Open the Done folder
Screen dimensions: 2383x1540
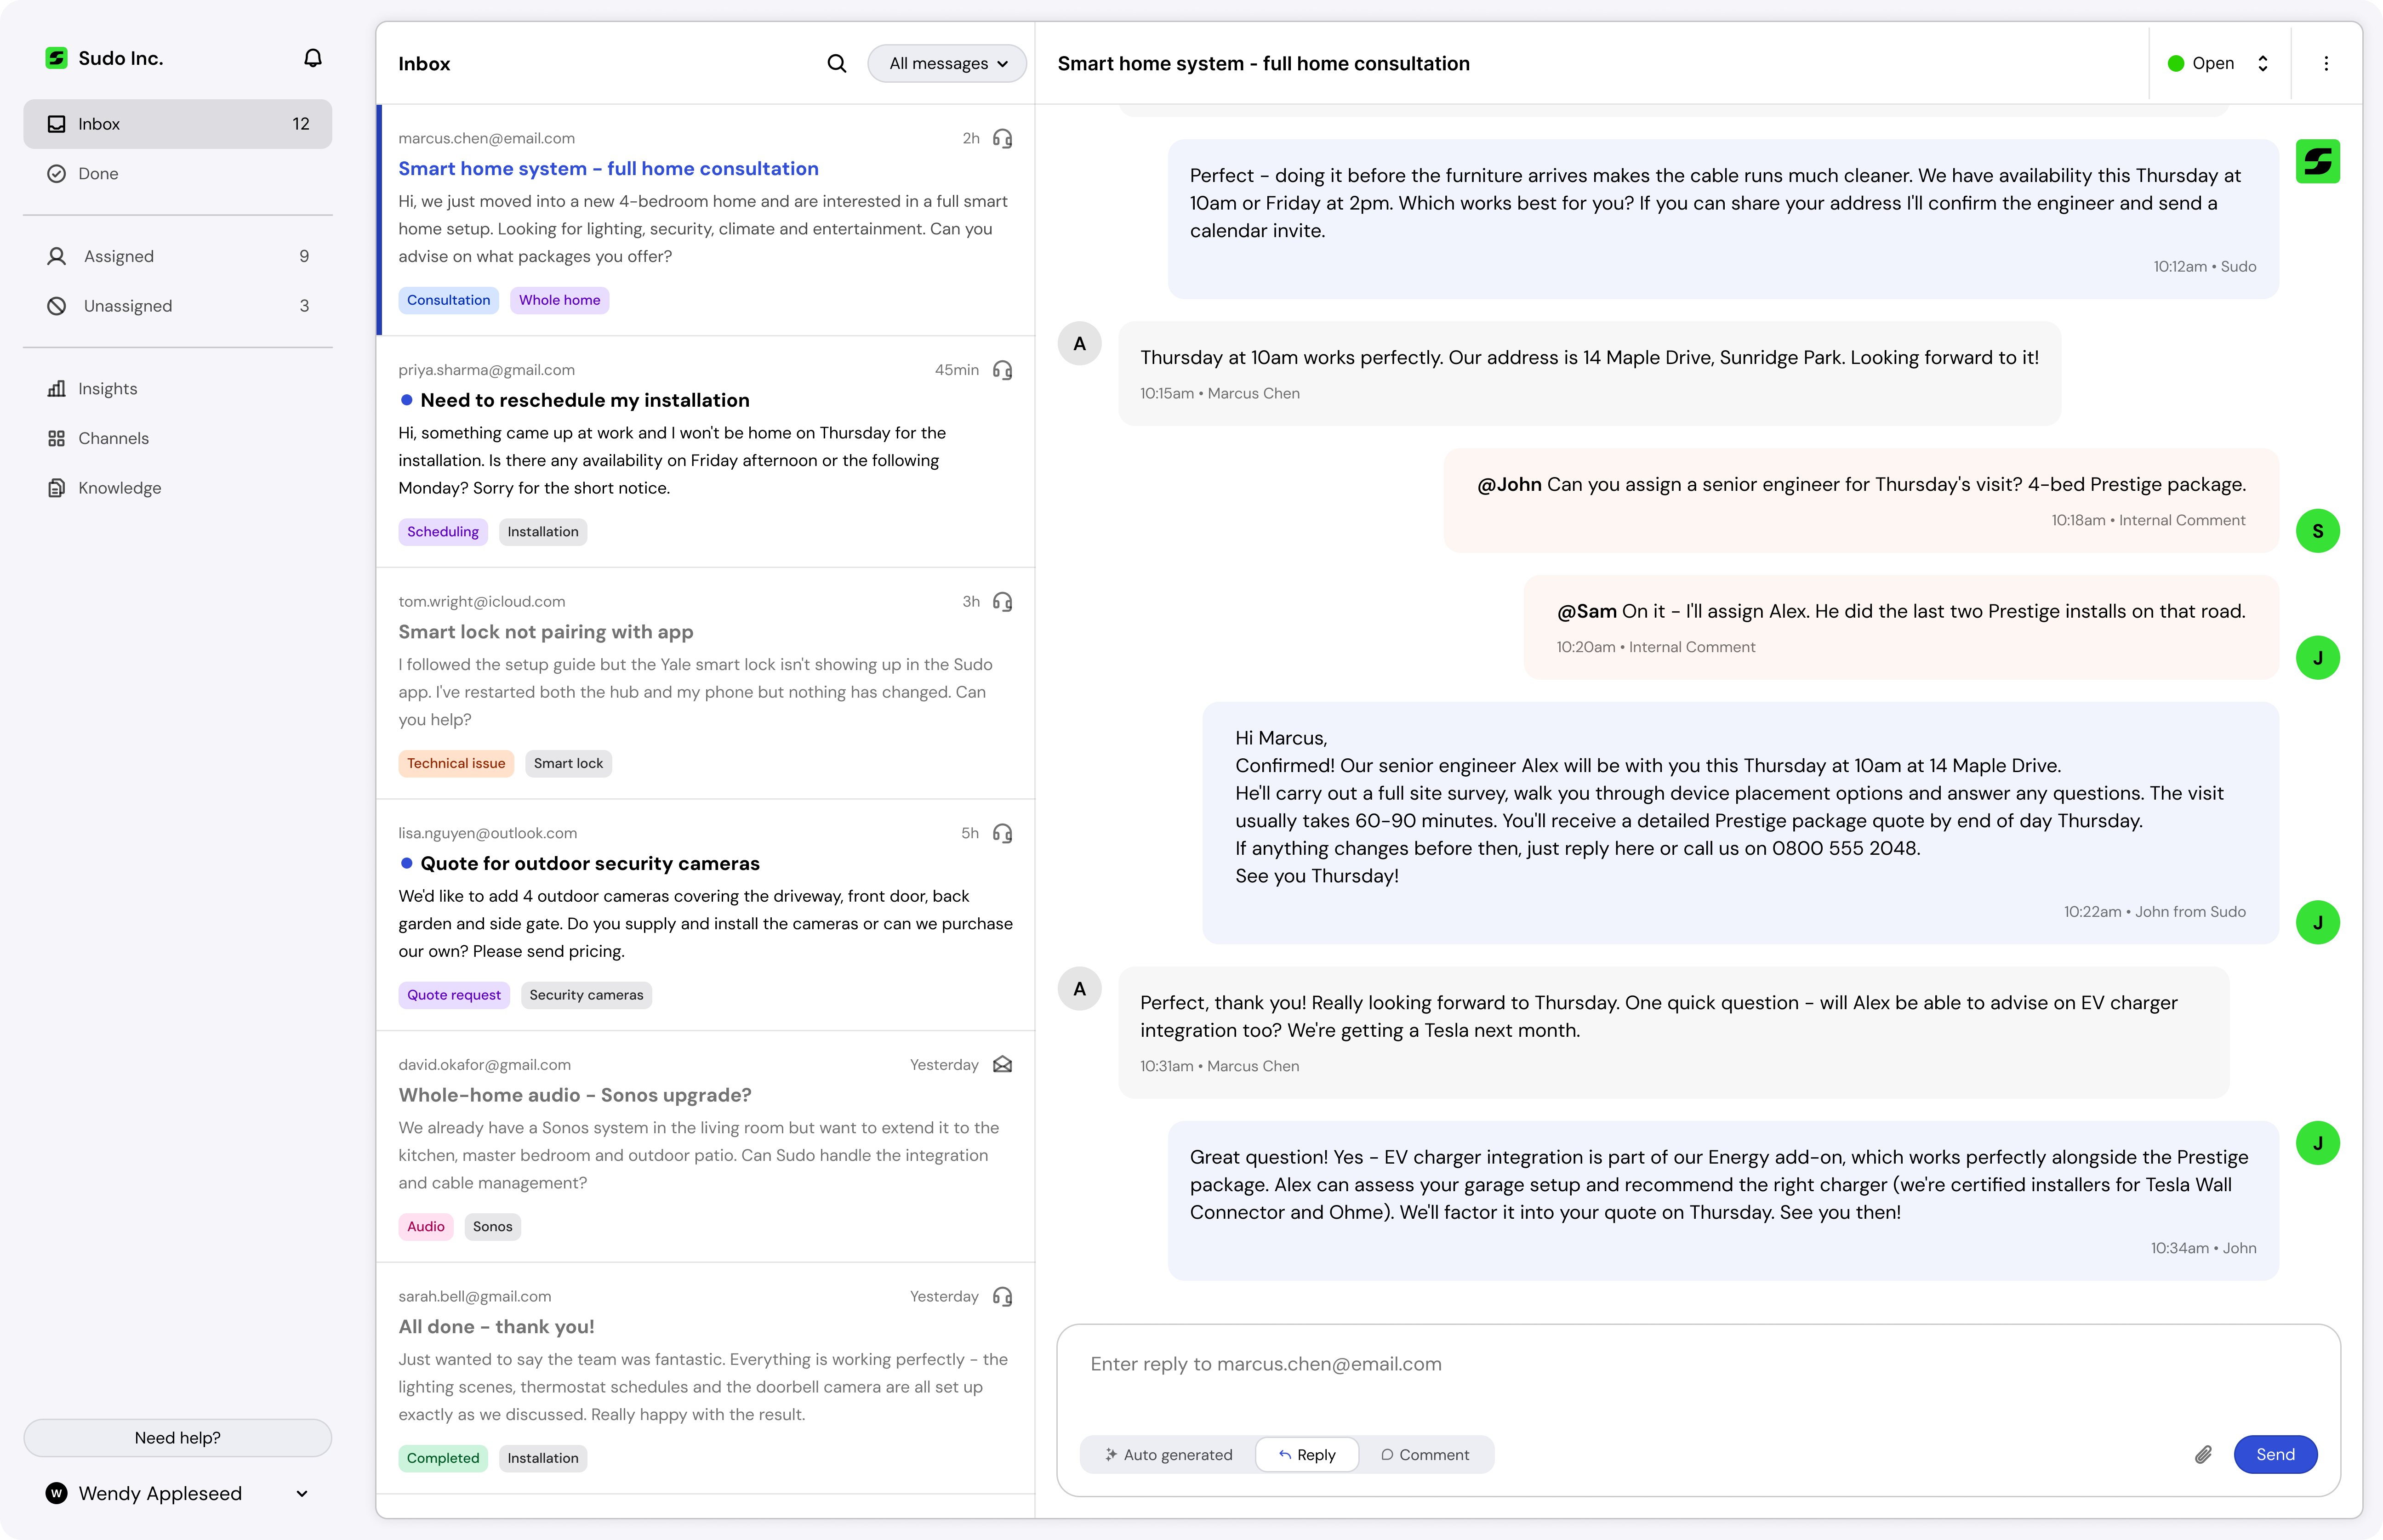click(178, 174)
